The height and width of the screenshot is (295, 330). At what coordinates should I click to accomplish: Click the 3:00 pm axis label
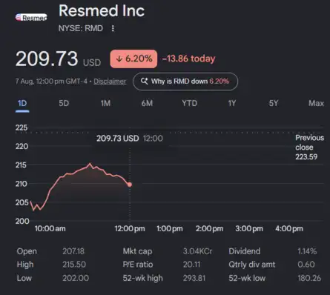click(x=249, y=228)
